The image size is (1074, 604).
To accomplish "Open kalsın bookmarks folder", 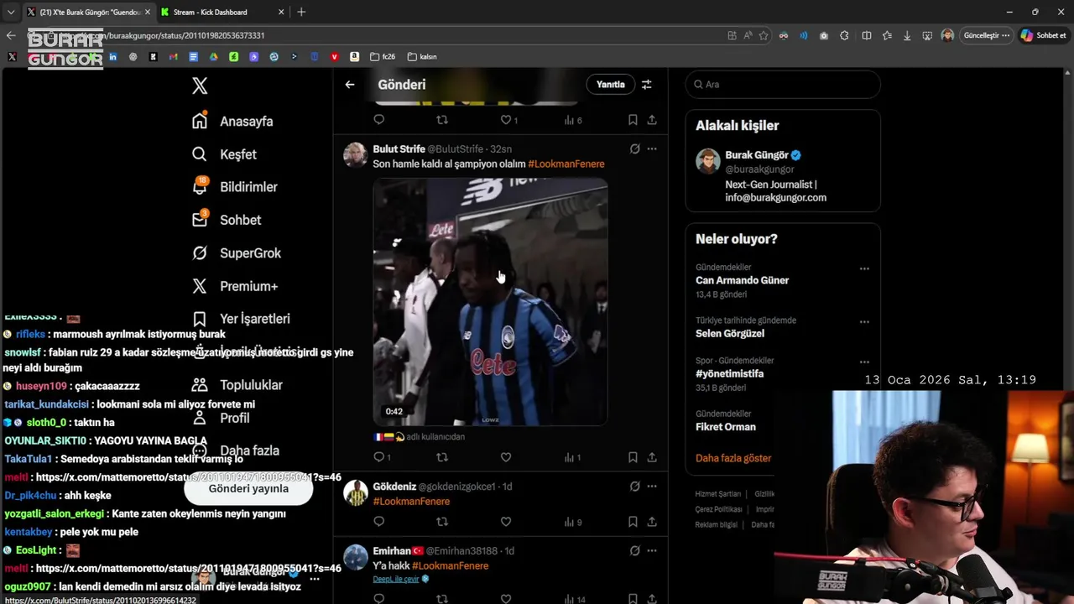I will coord(422,56).
